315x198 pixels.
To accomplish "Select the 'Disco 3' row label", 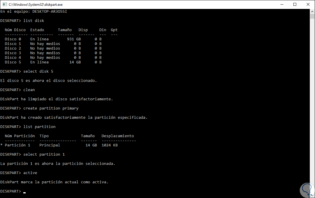I will (13, 53).
